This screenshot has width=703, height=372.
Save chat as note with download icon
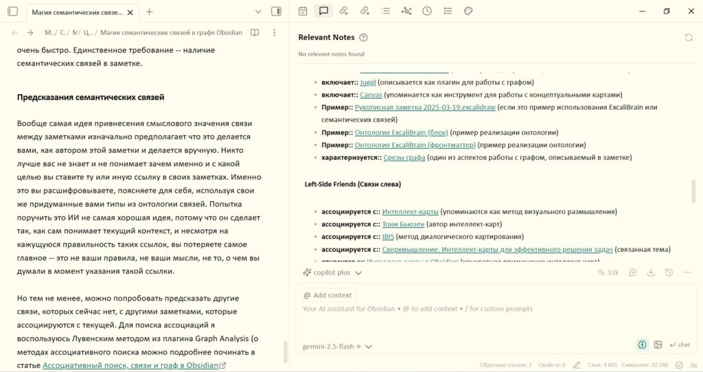(650, 272)
